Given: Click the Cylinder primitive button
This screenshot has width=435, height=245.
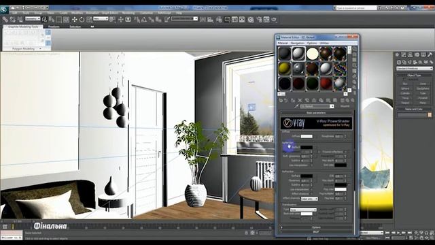Looking at the screenshot, I should [405, 93].
